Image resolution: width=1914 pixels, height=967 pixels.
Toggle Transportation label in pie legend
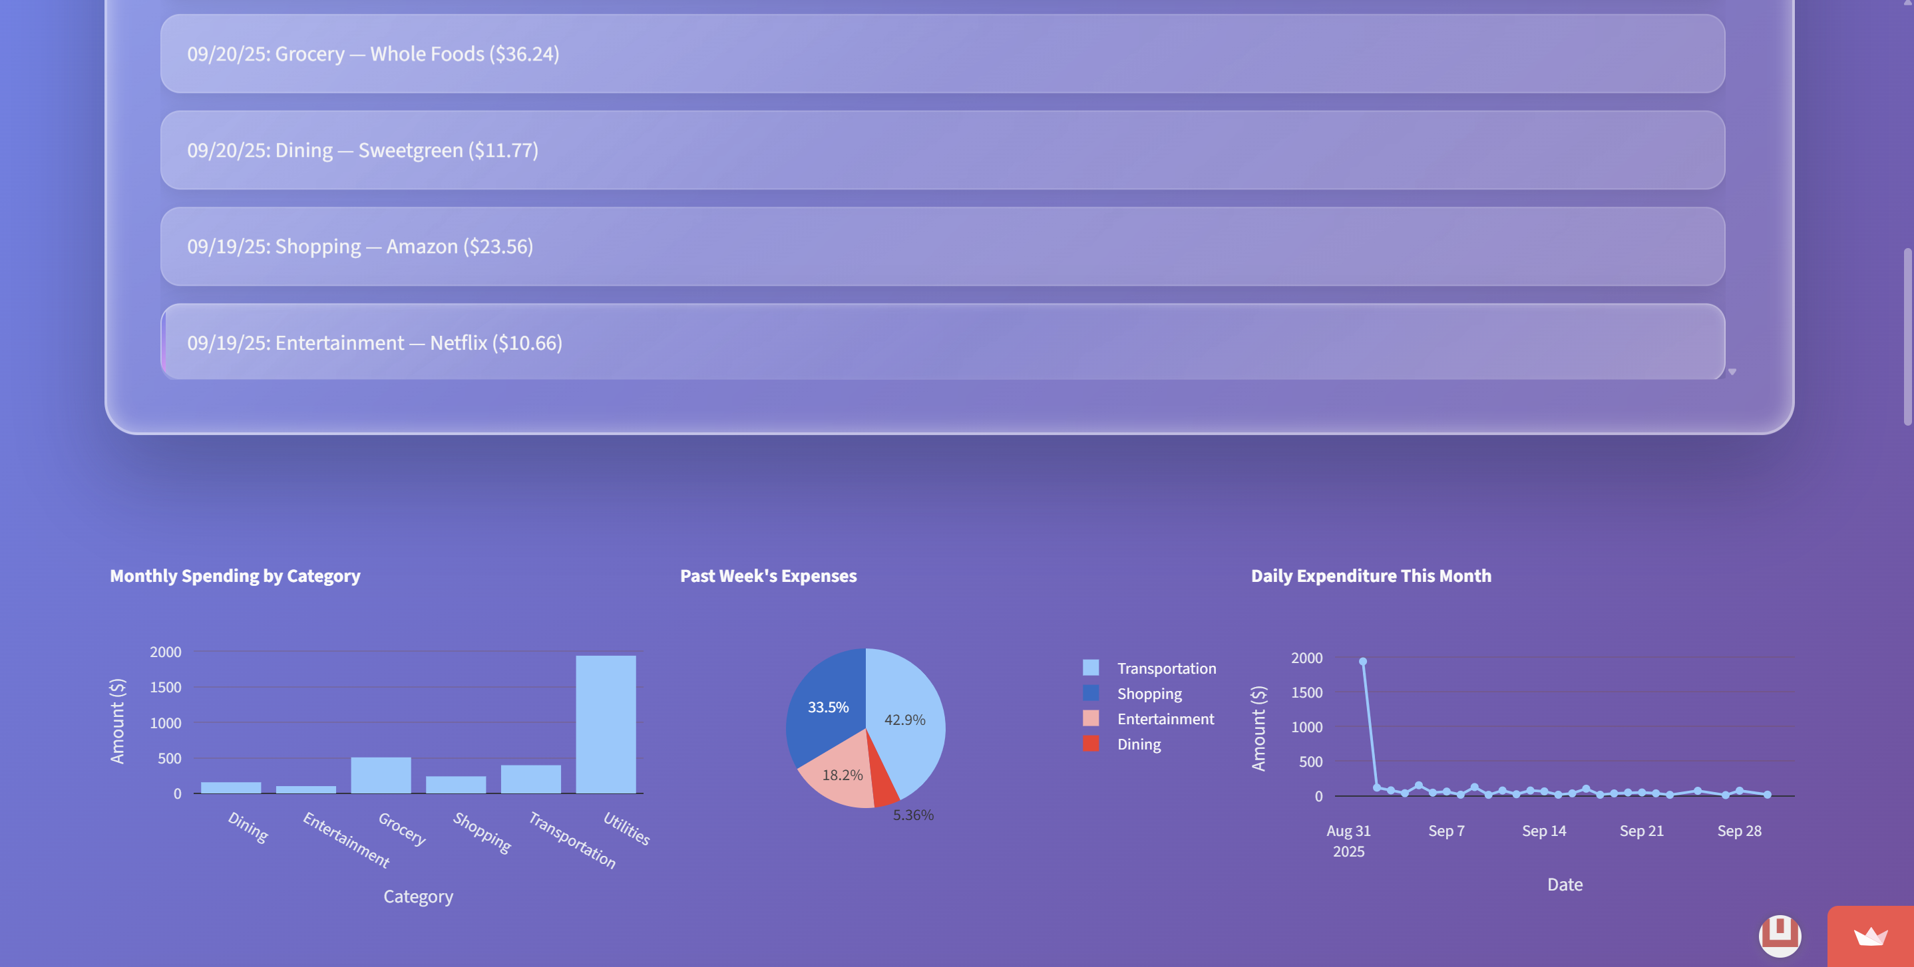(x=1166, y=668)
